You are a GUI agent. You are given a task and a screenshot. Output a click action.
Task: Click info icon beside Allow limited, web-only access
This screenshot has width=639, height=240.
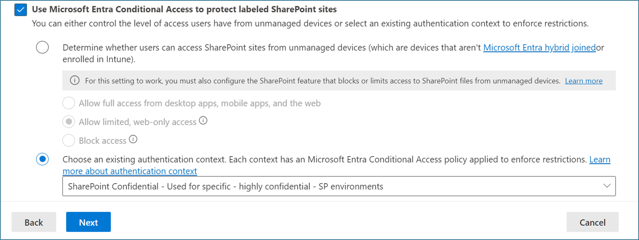coord(203,121)
